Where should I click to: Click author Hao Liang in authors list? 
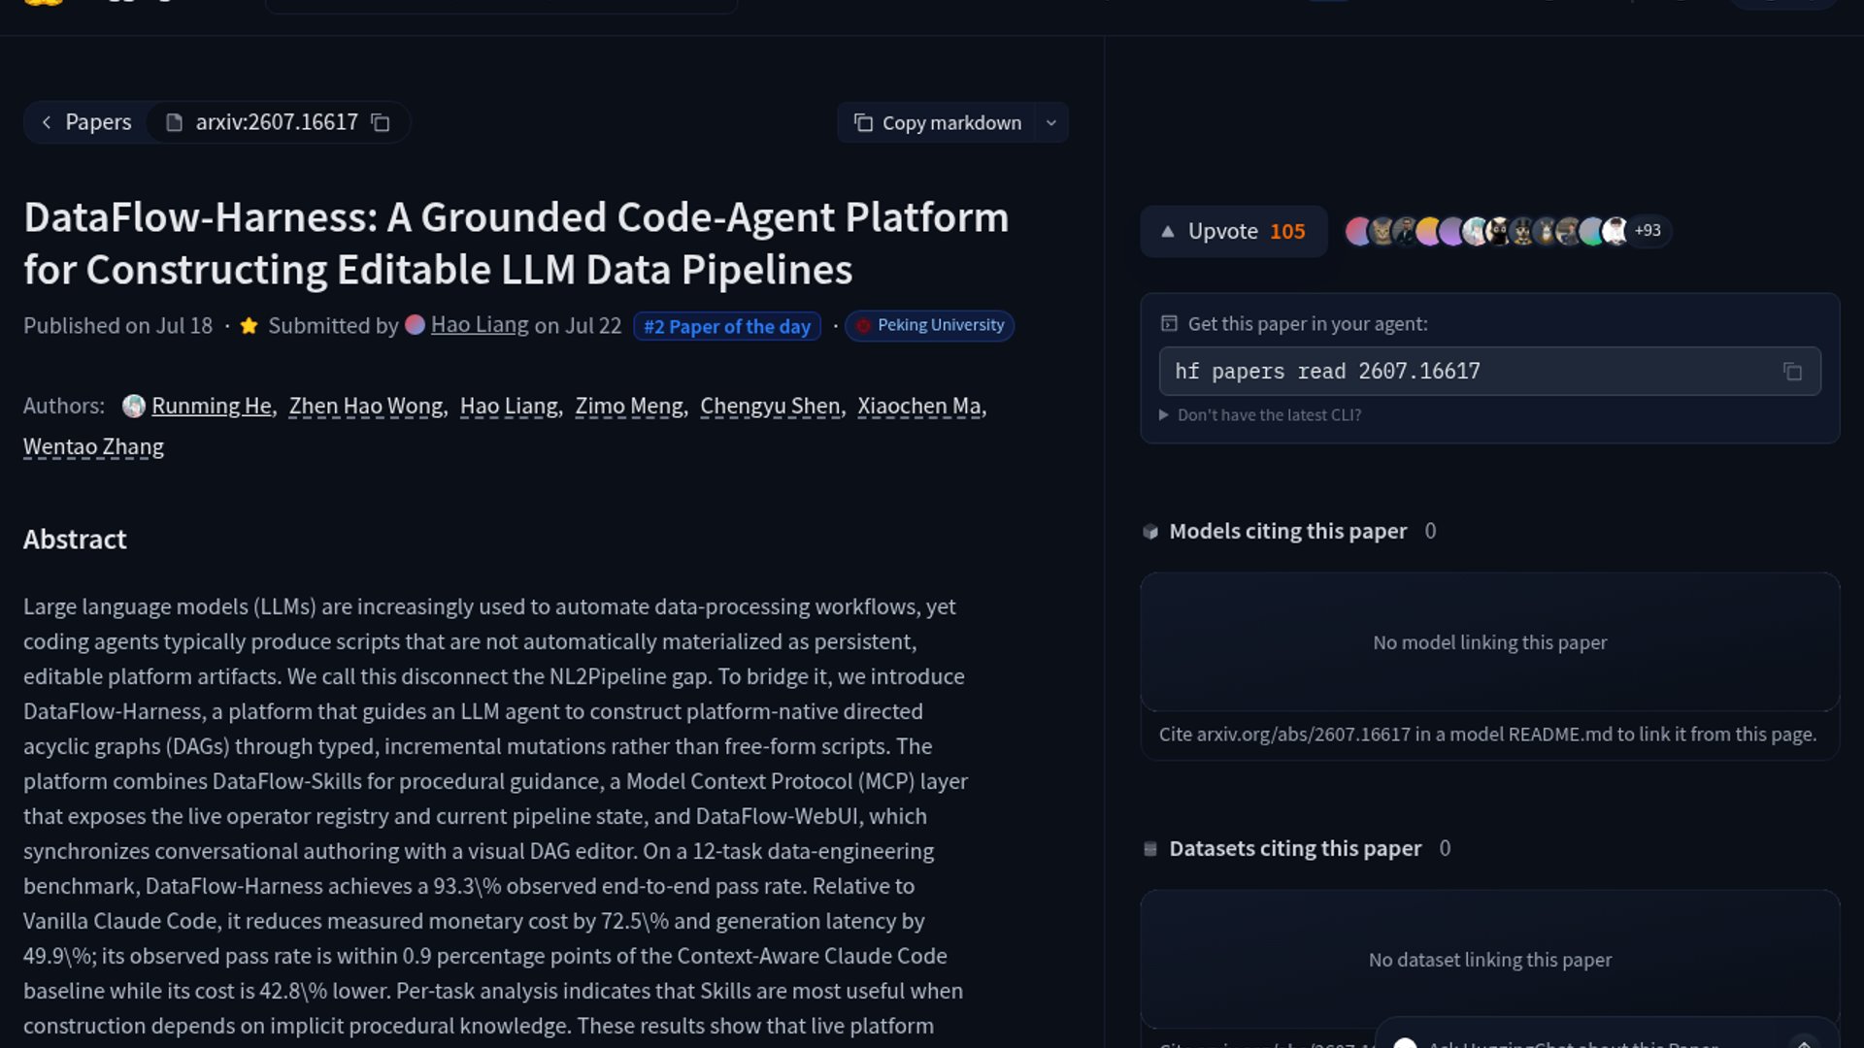pyautogui.click(x=509, y=406)
